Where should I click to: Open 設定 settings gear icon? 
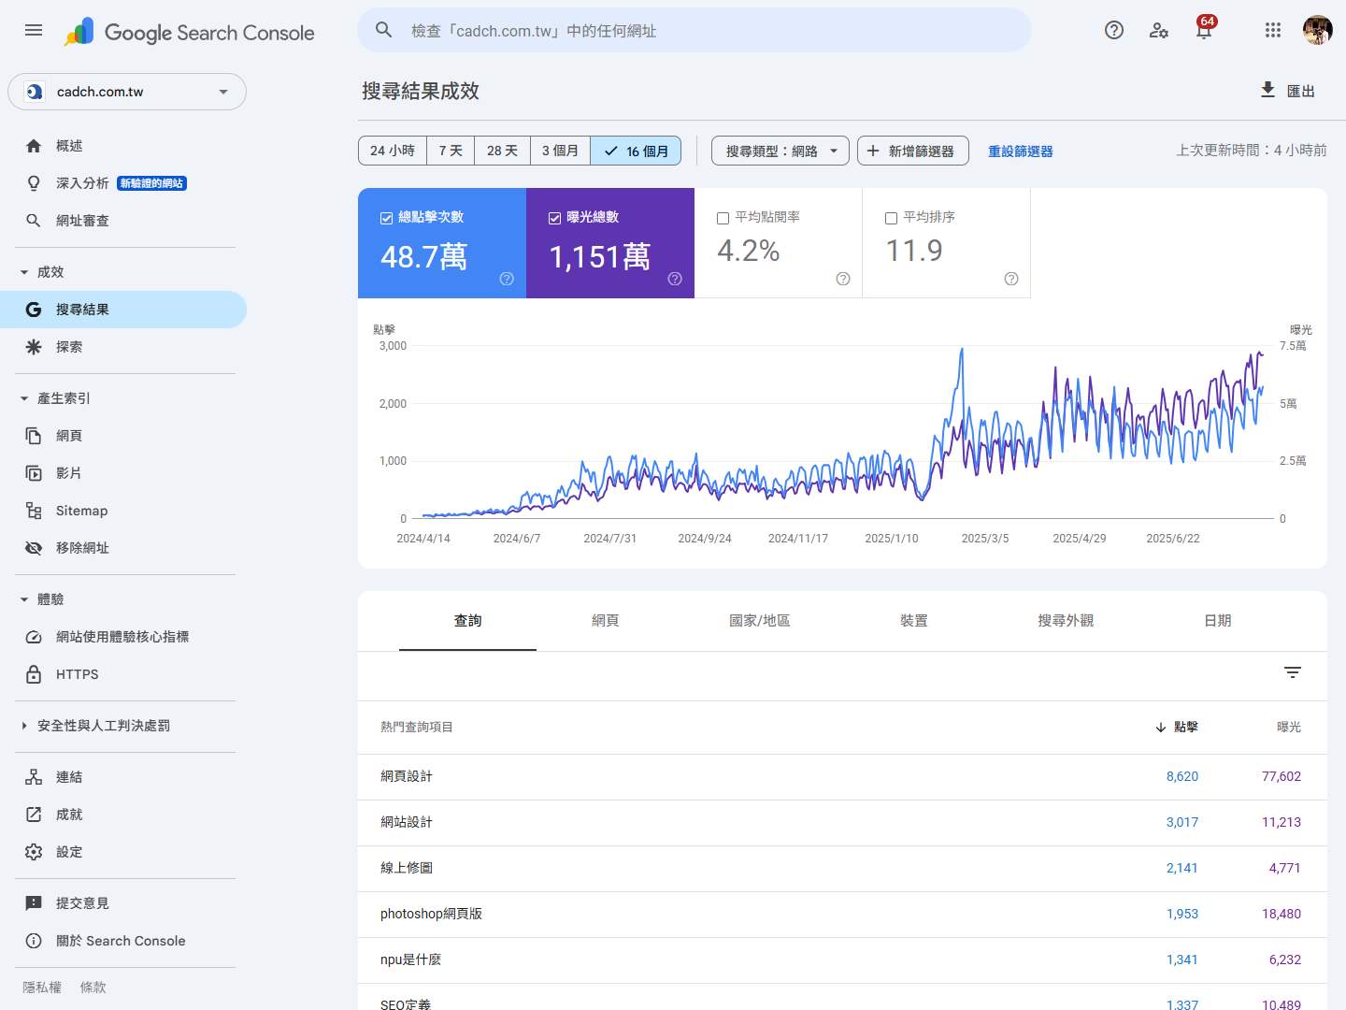coord(34,852)
